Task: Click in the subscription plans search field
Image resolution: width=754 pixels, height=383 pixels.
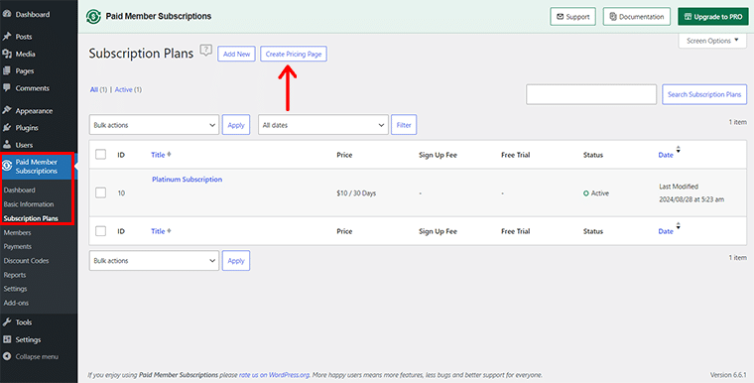Action: coord(591,94)
